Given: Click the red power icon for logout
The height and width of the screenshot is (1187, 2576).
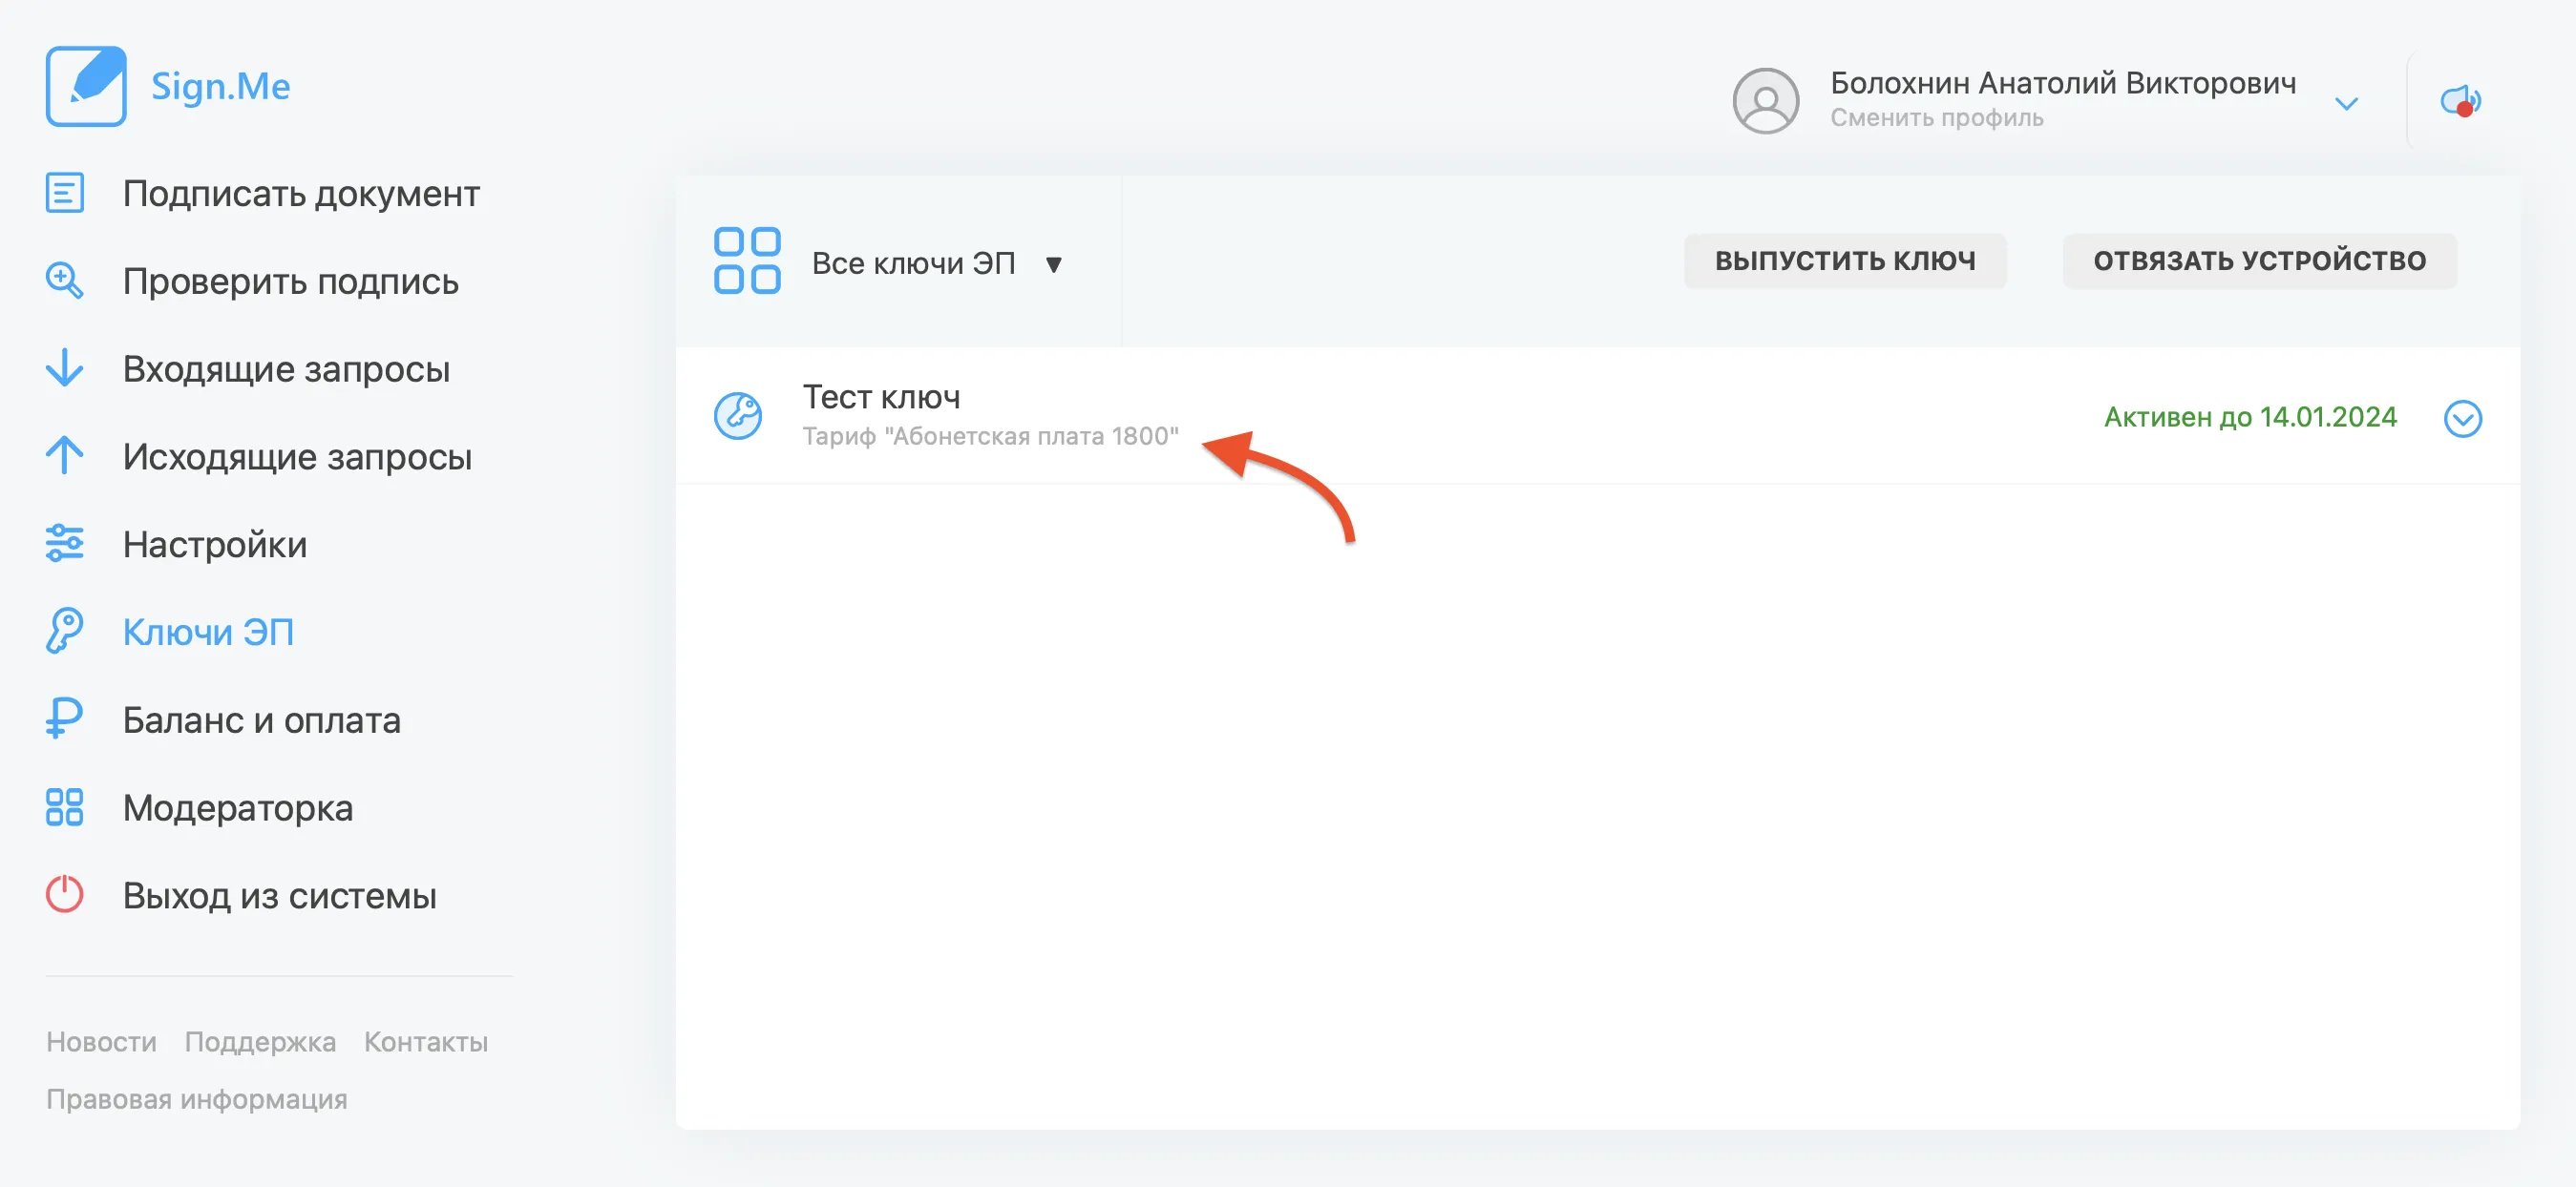Looking at the screenshot, I should click(x=65, y=894).
